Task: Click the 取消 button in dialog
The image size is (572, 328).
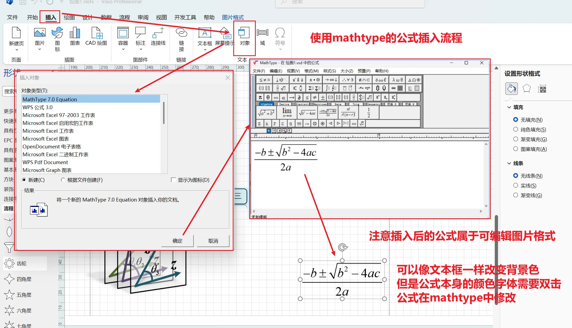Action: point(213,241)
